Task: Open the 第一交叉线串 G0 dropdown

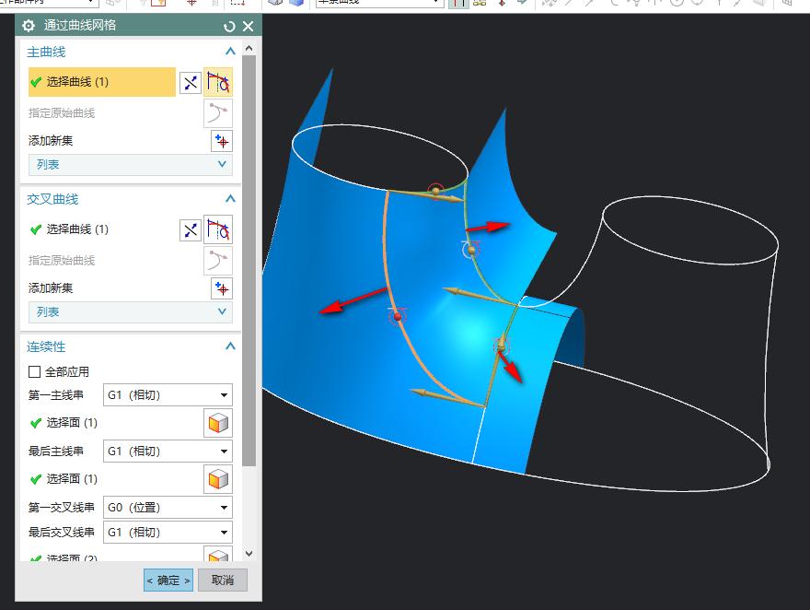Action: click(x=167, y=507)
